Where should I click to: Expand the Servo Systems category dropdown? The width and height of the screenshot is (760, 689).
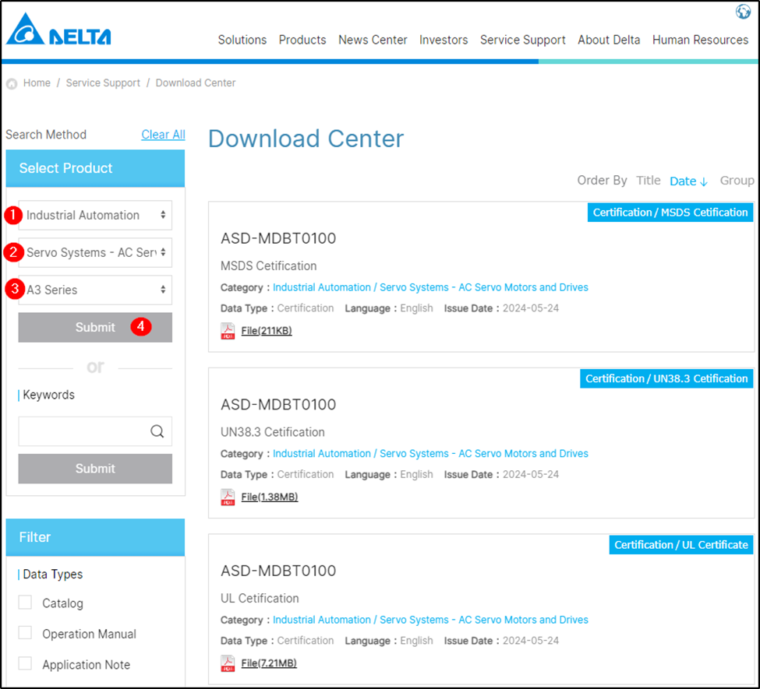tap(95, 253)
